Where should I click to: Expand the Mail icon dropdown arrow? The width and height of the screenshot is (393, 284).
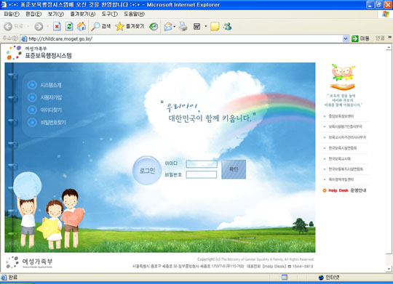[175, 26]
